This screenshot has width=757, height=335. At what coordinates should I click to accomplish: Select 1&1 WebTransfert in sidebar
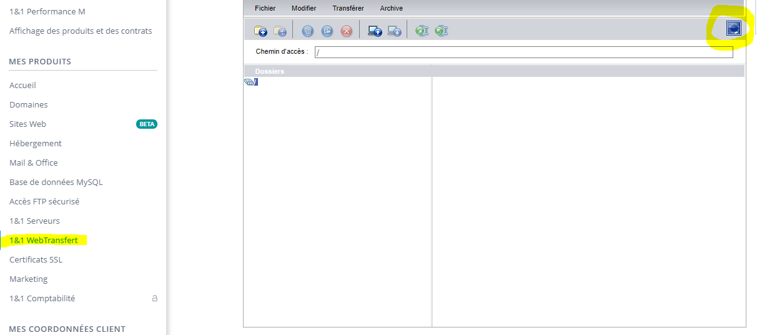click(44, 240)
